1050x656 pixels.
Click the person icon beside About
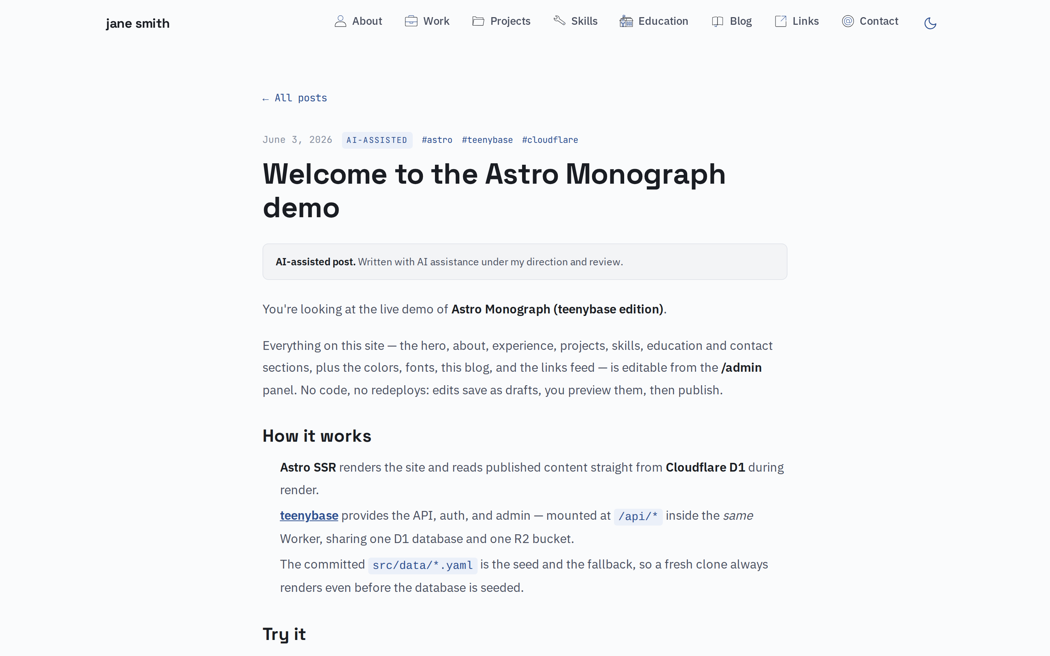[340, 21]
